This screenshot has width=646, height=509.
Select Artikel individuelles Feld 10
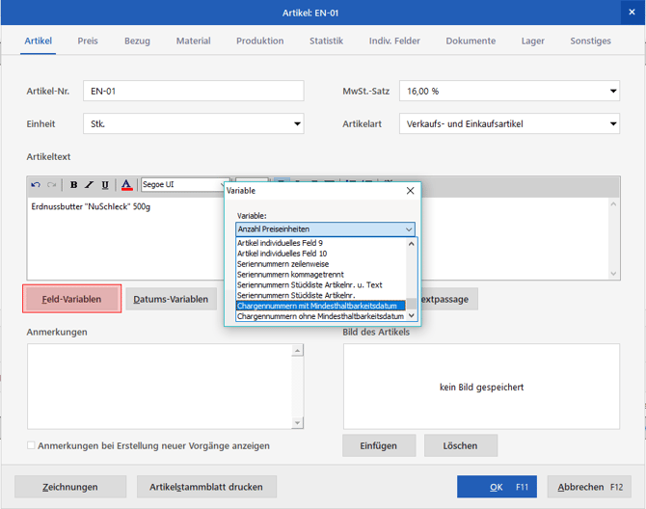(321, 254)
